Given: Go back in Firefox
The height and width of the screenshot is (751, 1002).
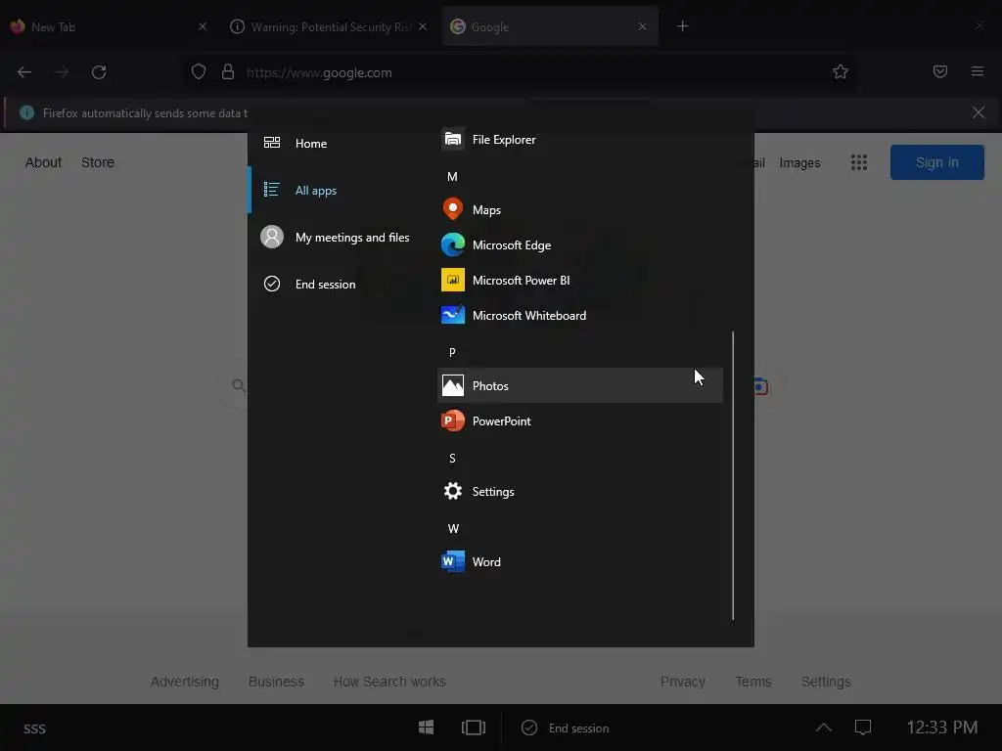Looking at the screenshot, I should click(x=24, y=72).
